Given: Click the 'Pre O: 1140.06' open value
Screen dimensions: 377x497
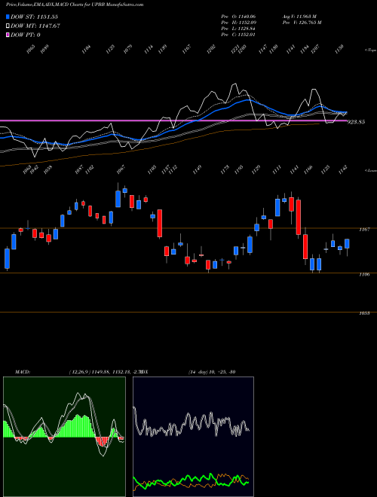Looking at the screenshot, I should 238,17.
